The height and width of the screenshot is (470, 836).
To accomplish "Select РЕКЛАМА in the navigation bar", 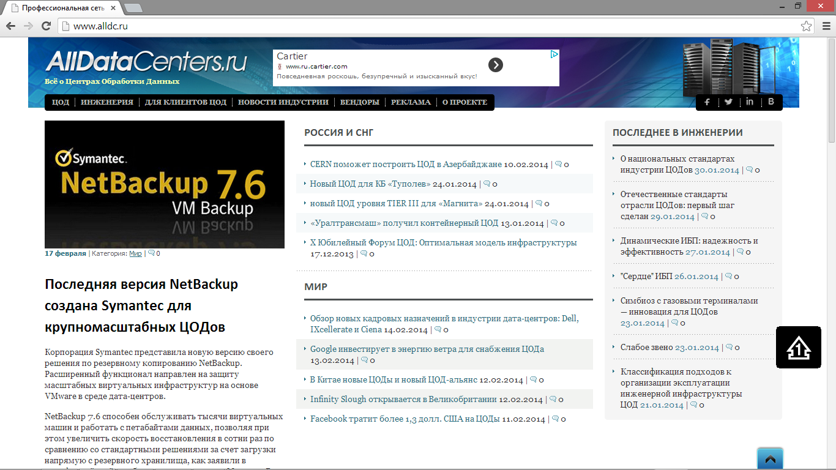I will point(411,102).
